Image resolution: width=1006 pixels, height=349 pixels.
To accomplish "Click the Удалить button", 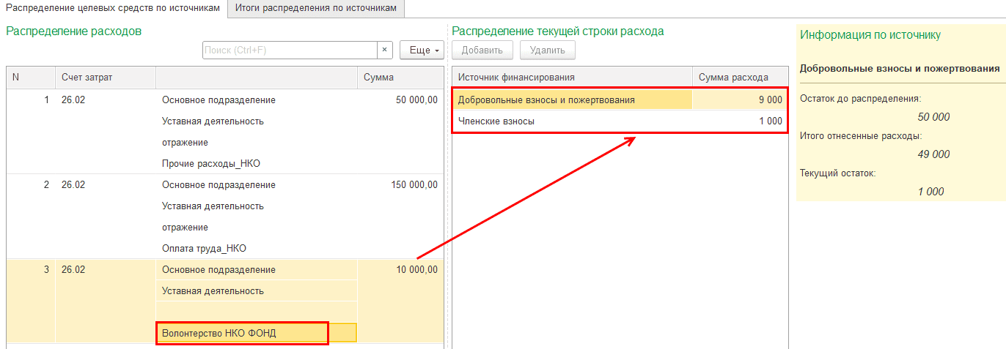I will [x=547, y=50].
